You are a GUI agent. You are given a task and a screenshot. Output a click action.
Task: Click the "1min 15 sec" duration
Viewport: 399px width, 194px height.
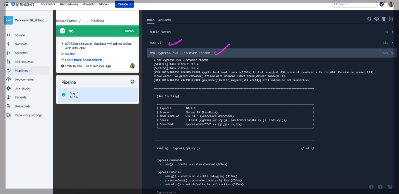tap(73, 66)
